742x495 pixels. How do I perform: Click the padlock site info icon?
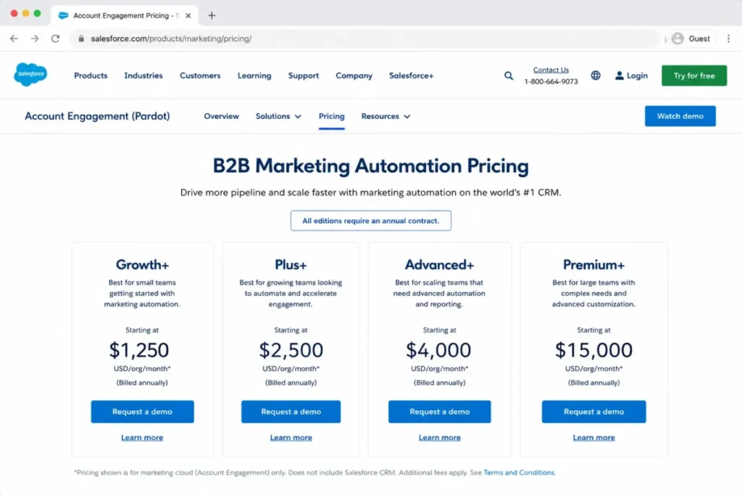click(81, 39)
